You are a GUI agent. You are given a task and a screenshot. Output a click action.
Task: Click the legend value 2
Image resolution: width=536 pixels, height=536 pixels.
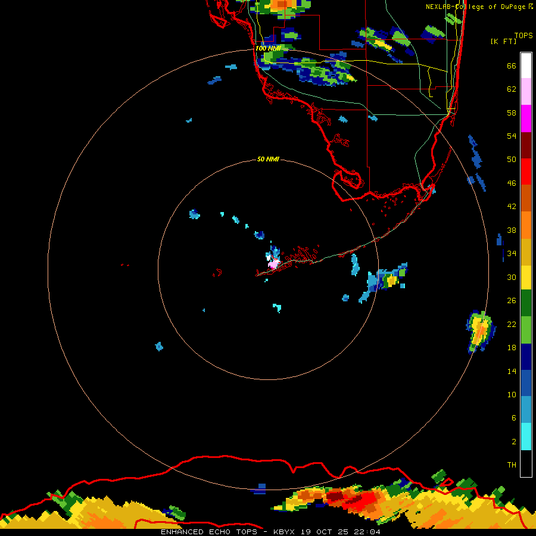click(514, 442)
